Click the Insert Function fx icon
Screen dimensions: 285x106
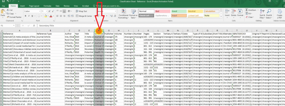[x=34, y=26]
